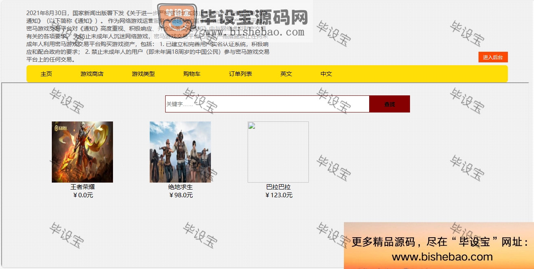Switch language to 中文
The image size is (534, 269).
pyautogui.click(x=326, y=74)
